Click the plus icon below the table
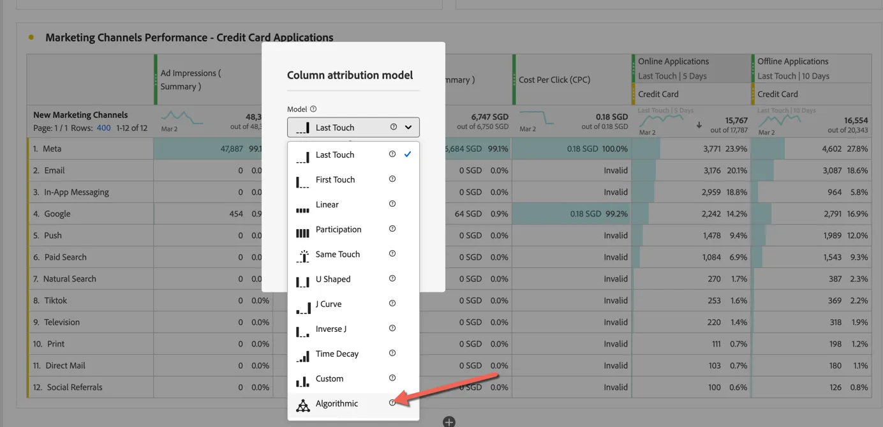The width and height of the screenshot is (883, 427). point(449,422)
